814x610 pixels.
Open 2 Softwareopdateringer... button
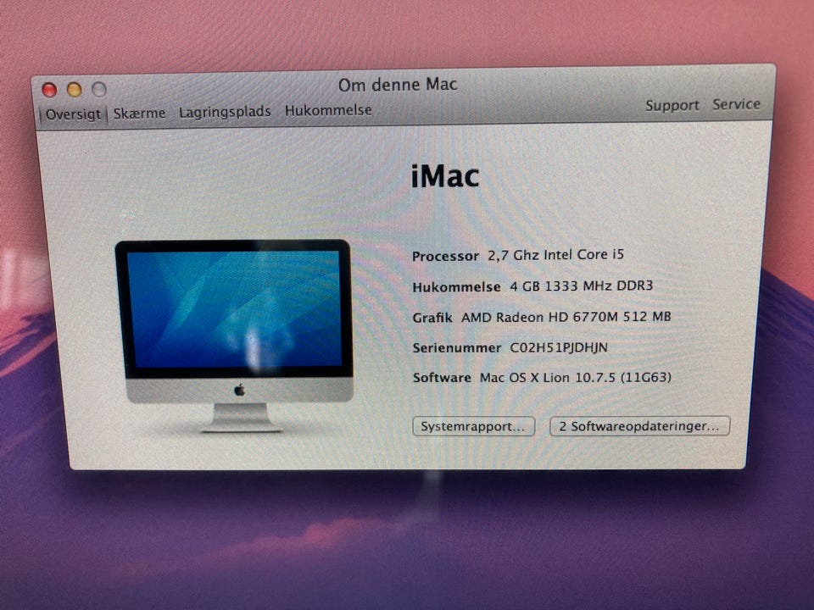point(639,426)
